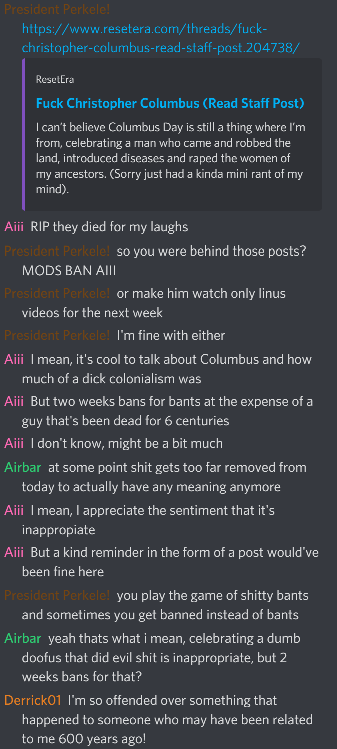Screen dimensions: 337x749
Task: Click the message 'RIP they died for my laughs'
Action: [x=109, y=227]
